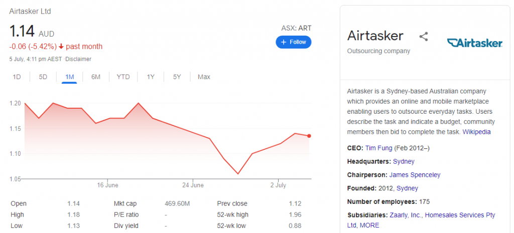Expand subsidiaries with the MORE link
Image resolution: width=514 pixels, height=233 pixels.
click(x=369, y=225)
